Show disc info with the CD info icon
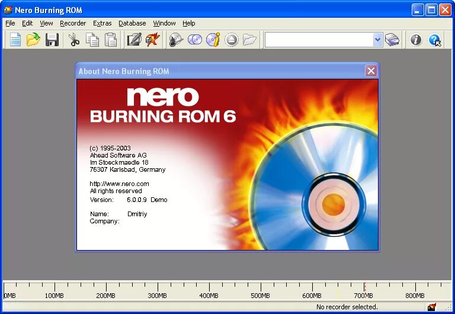The height and width of the screenshot is (314, 455). (213, 40)
